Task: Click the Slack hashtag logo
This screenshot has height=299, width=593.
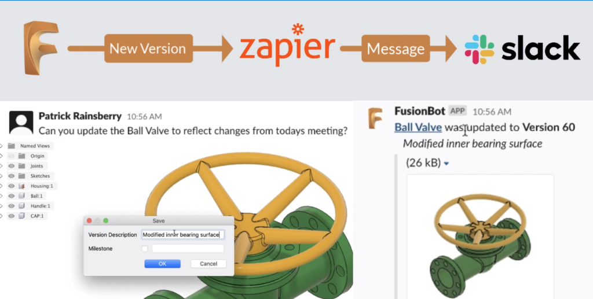Action: point(479,49)
